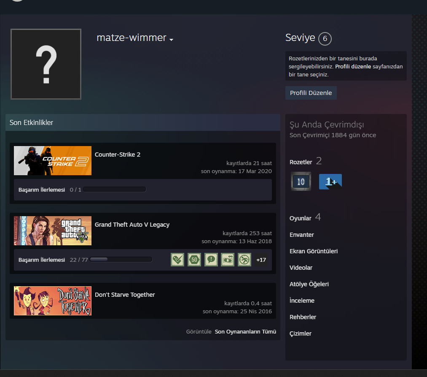View the running figure achievement icon
This screenshot has width=427, height=377.
(244, 260)
